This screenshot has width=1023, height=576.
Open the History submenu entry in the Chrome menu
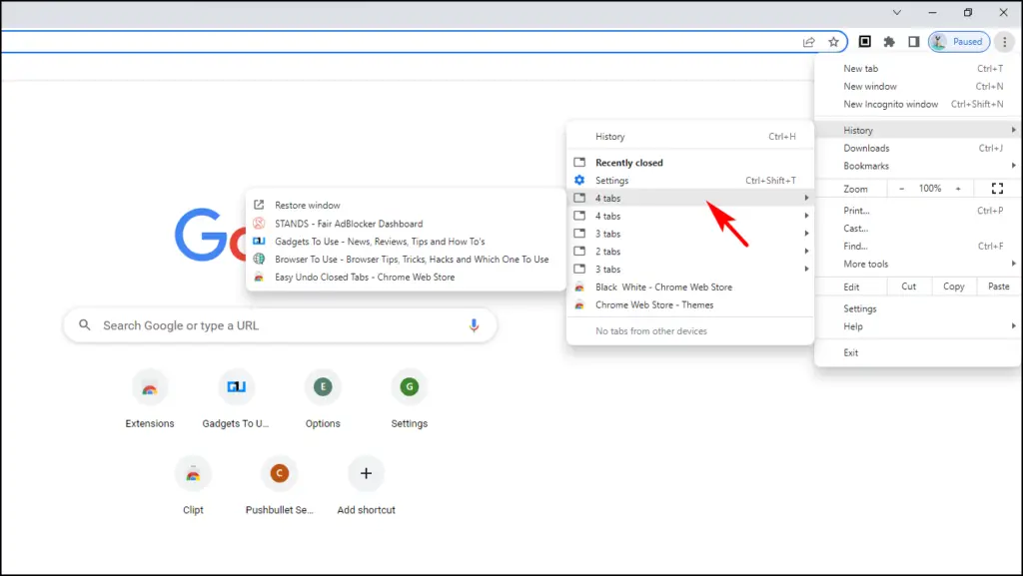pos(916,131)
